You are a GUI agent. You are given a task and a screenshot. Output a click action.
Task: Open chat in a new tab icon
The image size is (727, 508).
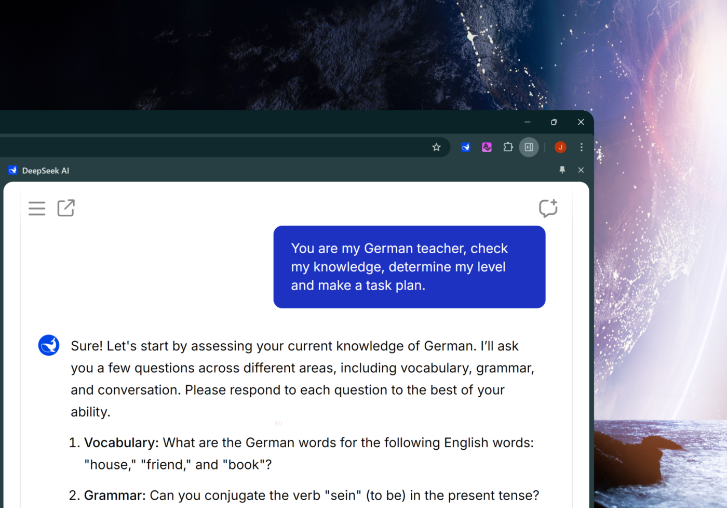66,208
